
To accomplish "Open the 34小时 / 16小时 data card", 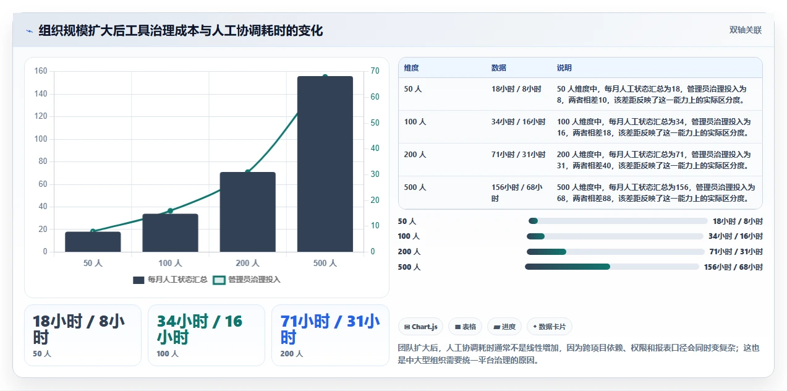I will [x=206, y=335].
